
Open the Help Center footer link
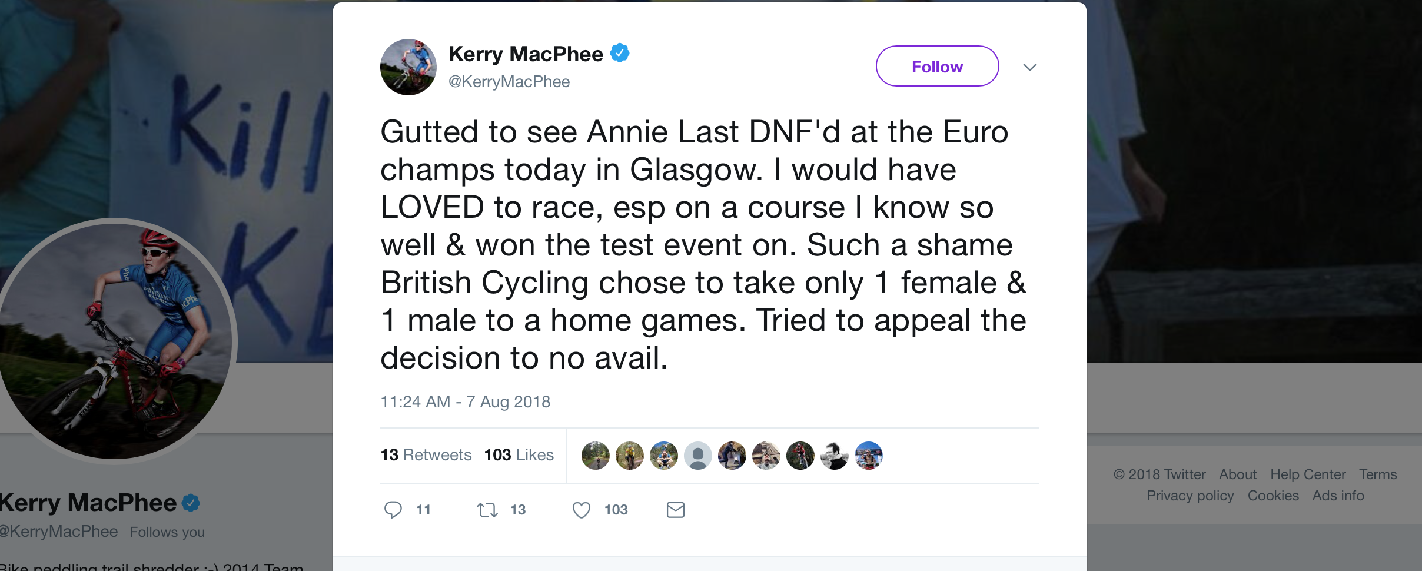[x=1308, y=474]
